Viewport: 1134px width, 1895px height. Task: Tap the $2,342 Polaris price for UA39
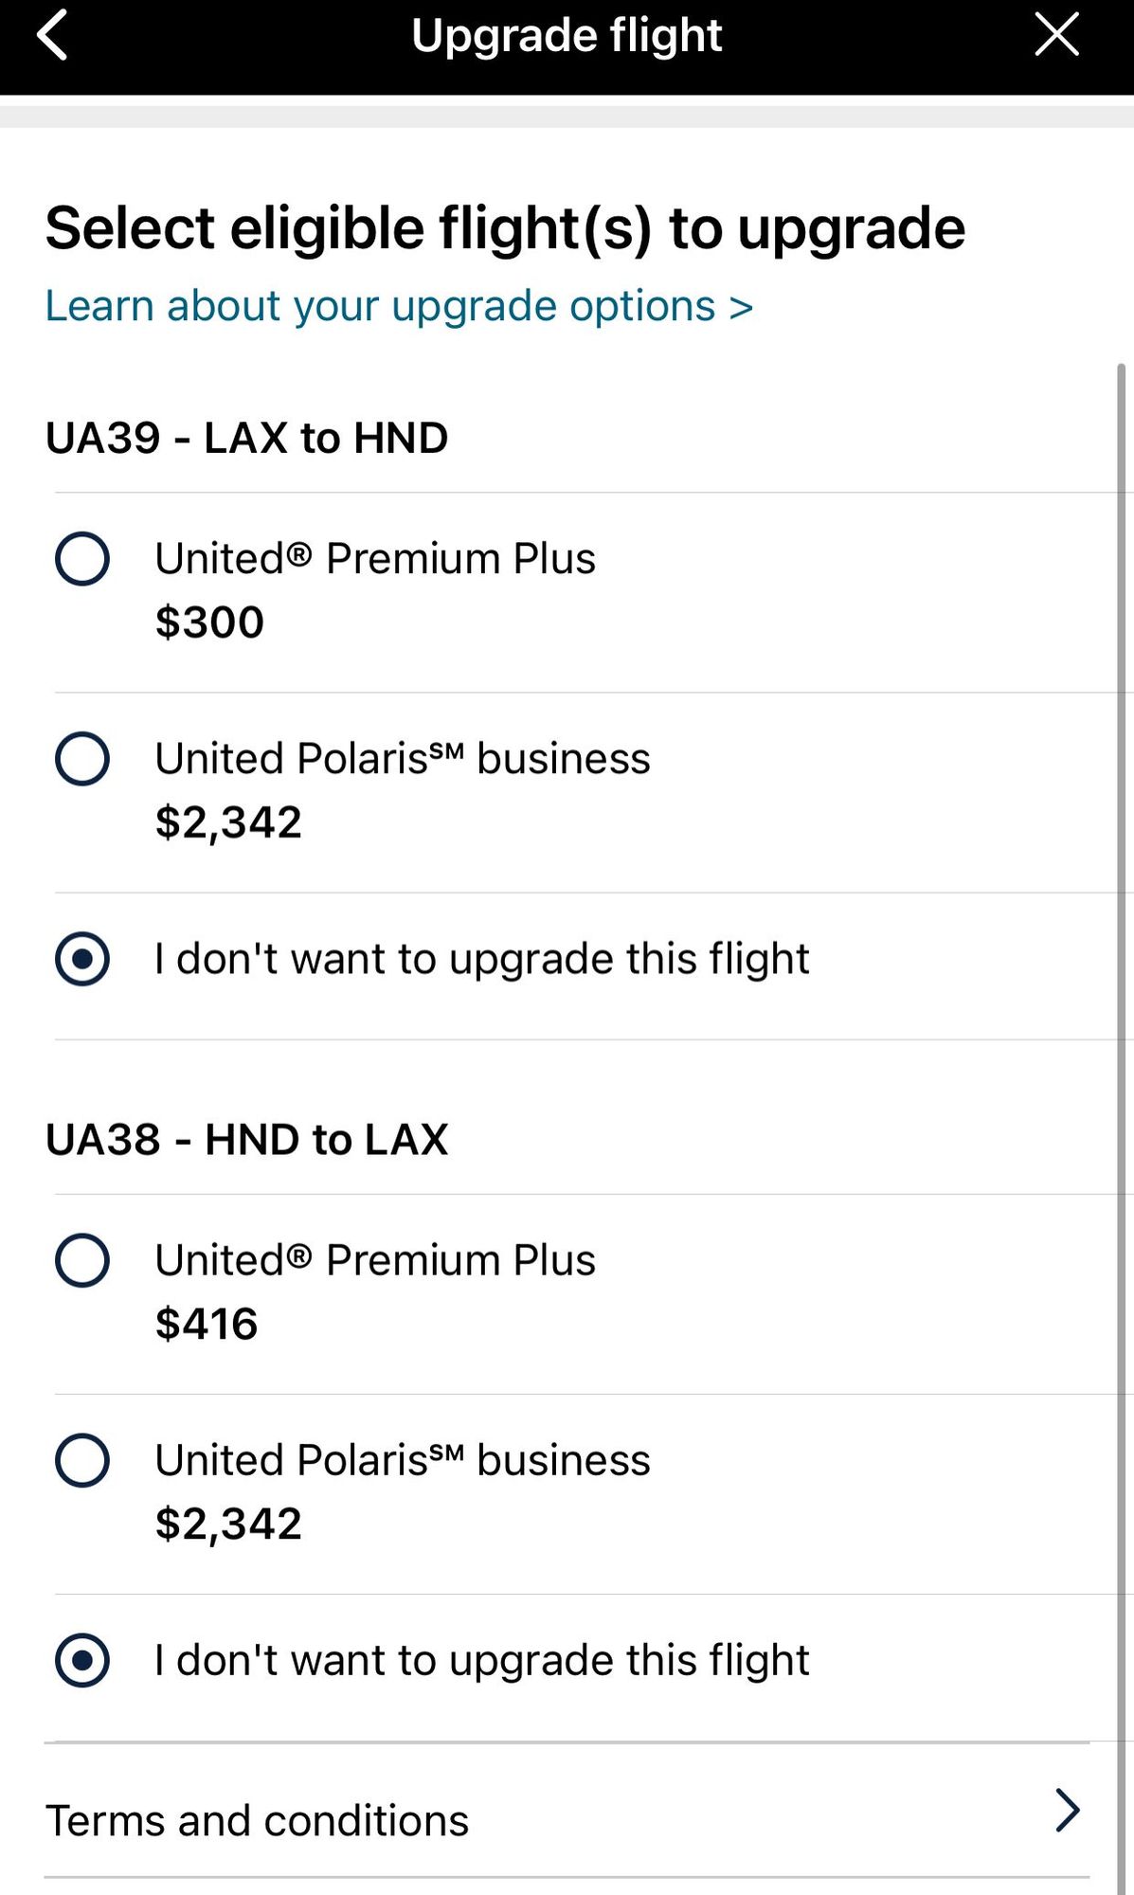(x=228, y=822)
